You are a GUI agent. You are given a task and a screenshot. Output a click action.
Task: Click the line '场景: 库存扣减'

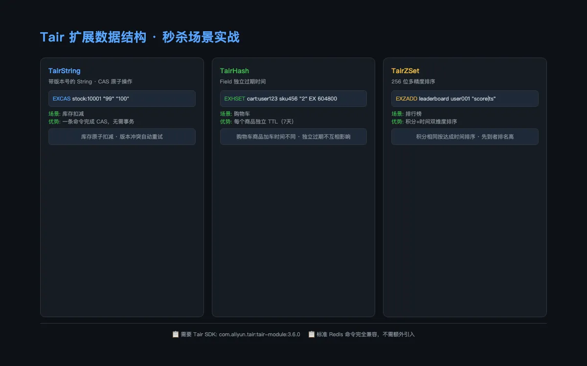coord(66,114)
